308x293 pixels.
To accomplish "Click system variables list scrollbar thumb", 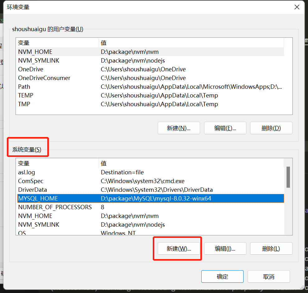I will (x=288, y=177).
